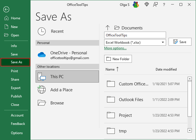The image size is (196, 140).
Task: Click the Date modified column header
Action: coord(166,69)
